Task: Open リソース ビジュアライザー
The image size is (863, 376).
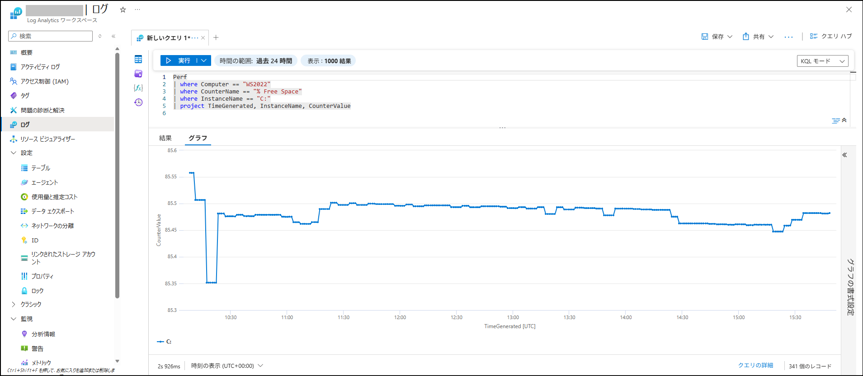Action: coord(47,139)
